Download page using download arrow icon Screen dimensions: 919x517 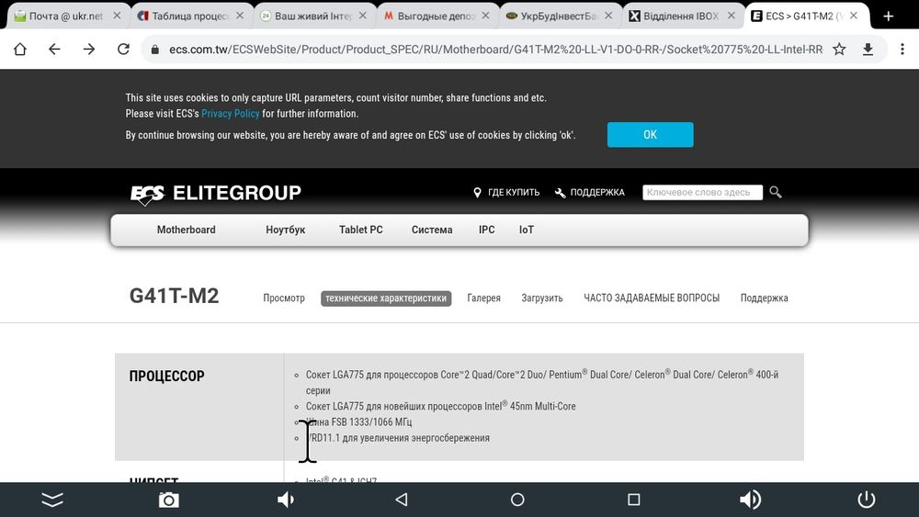[868, 50]
